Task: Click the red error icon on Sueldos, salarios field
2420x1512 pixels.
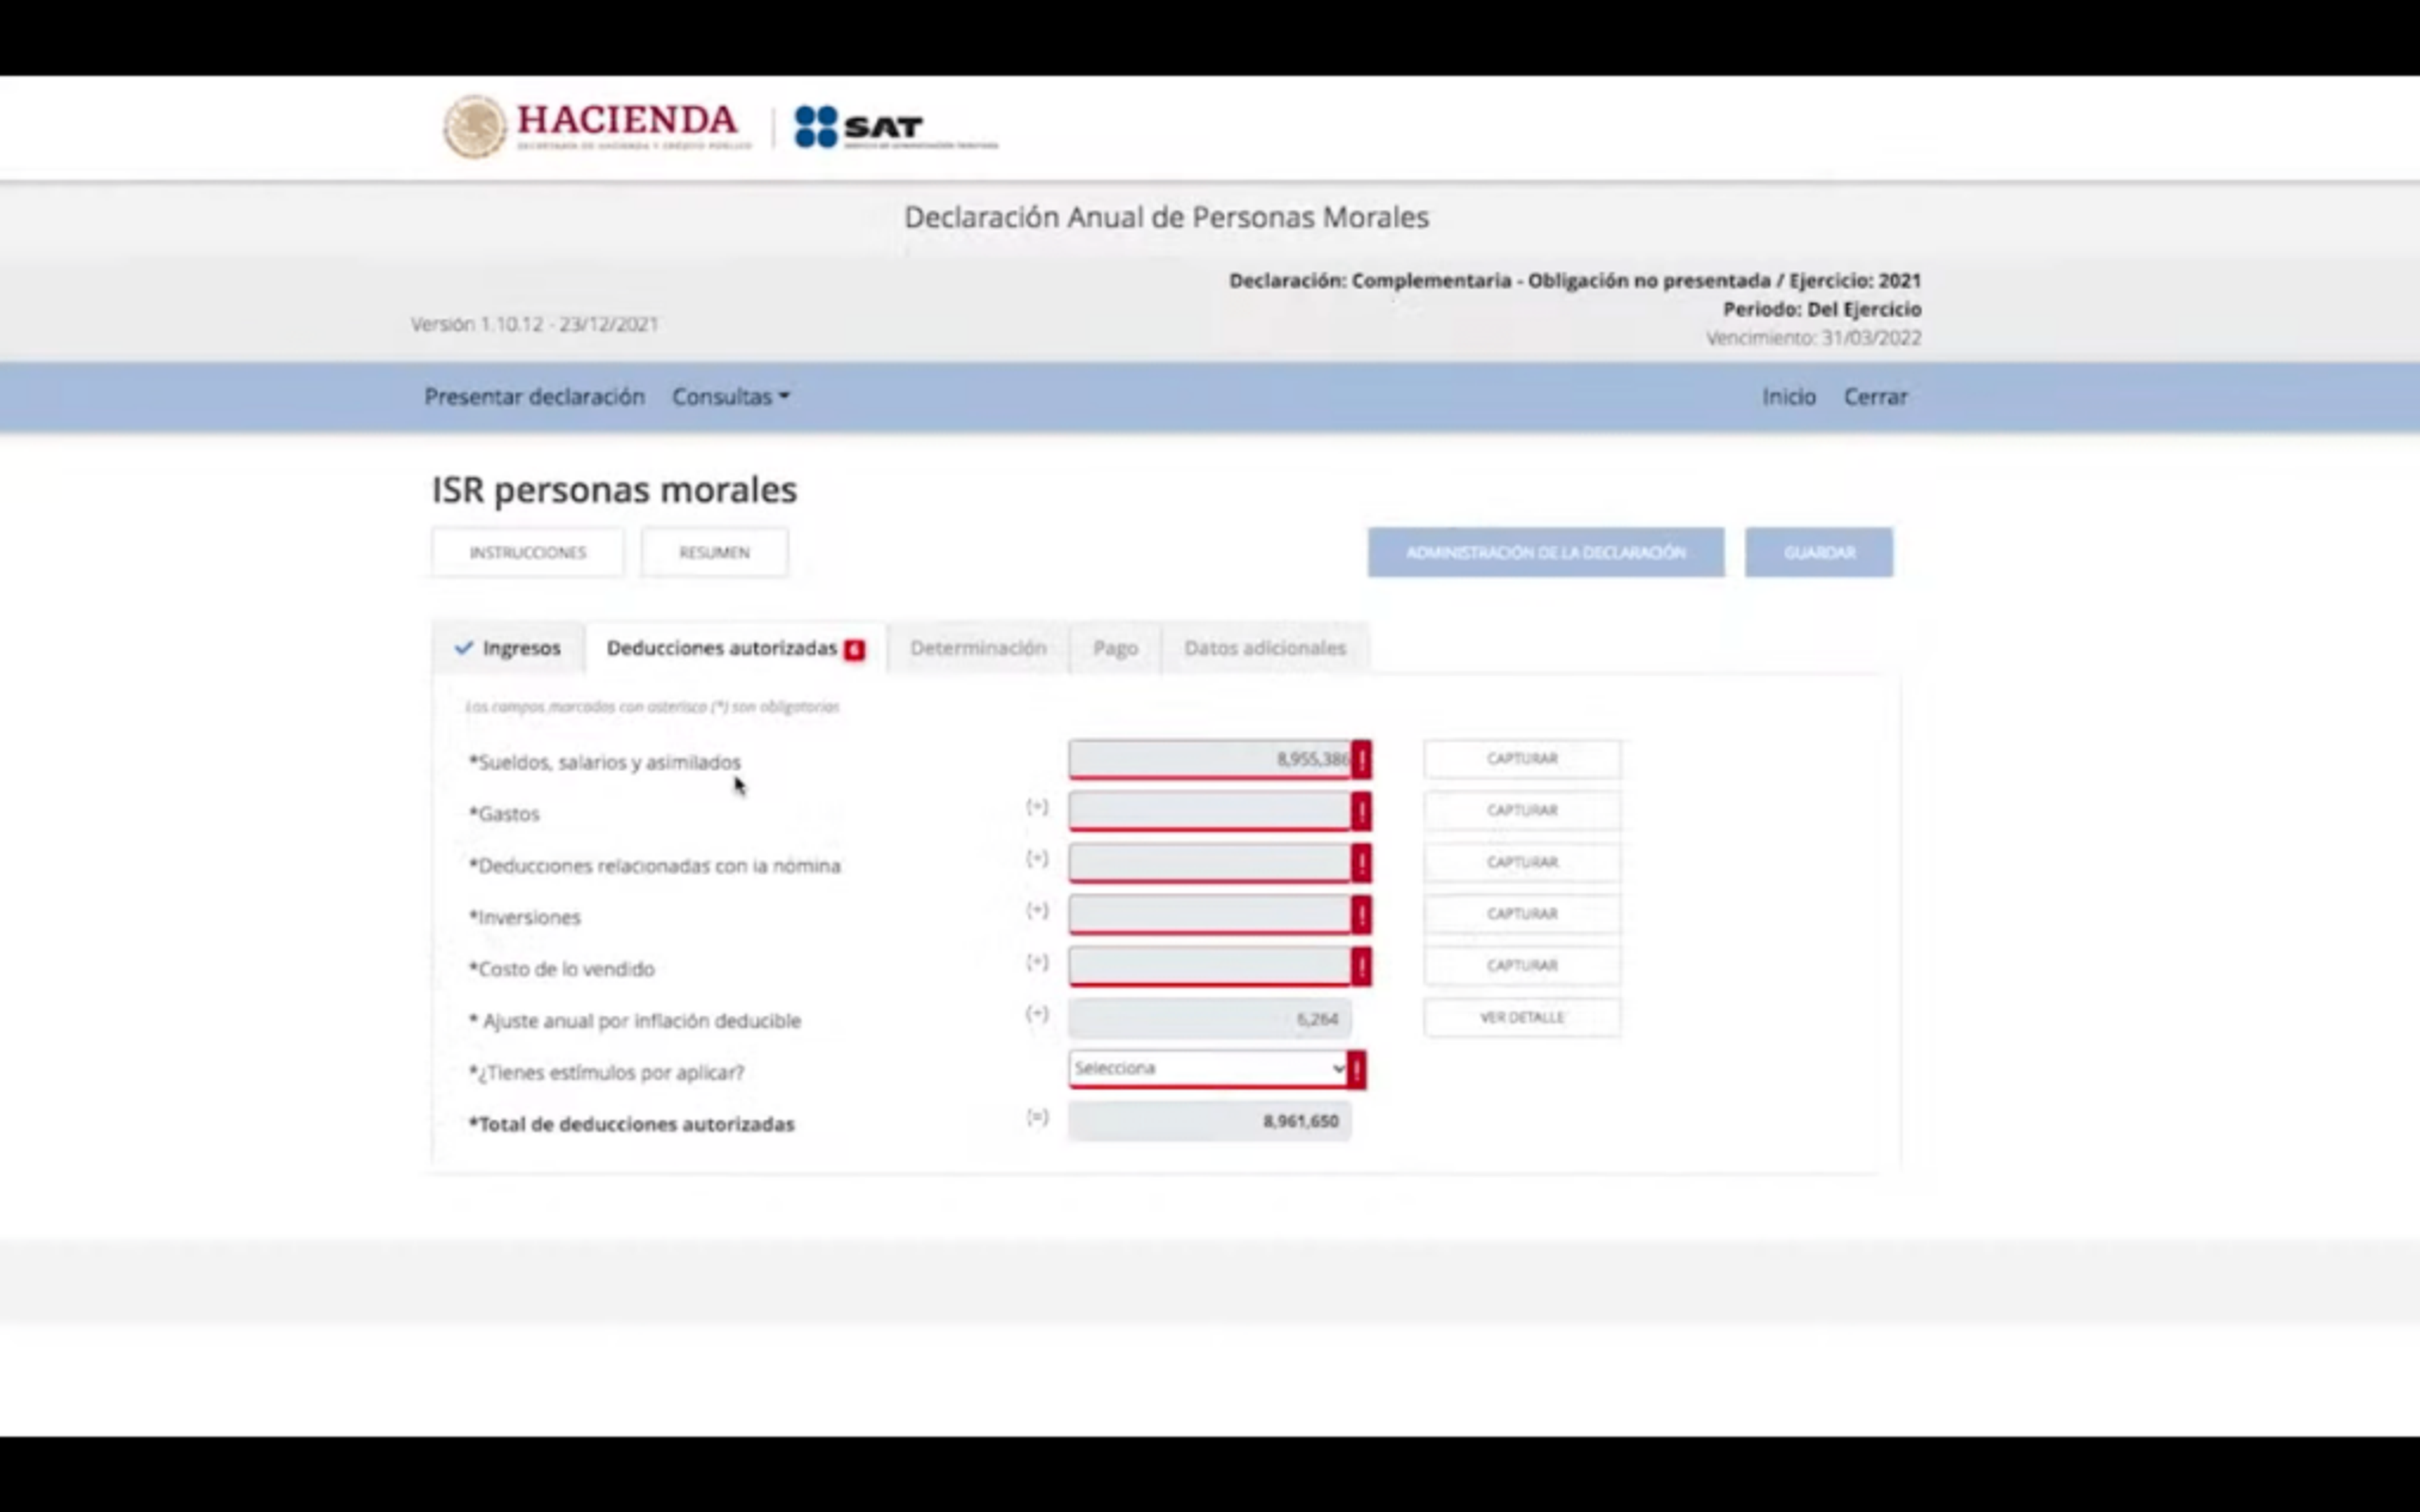Action: [1361, 759]
